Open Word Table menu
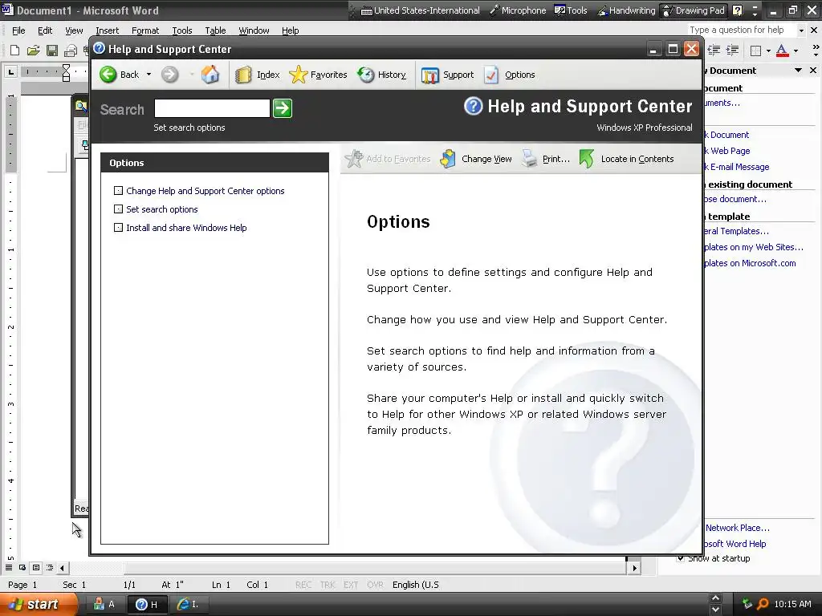The height and width of the screenshot is (616, 822). 215,30
